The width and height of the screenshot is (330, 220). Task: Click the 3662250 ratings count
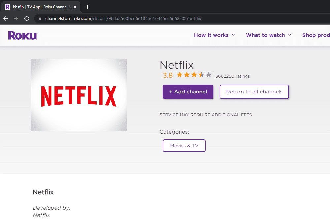click(233, 76)
